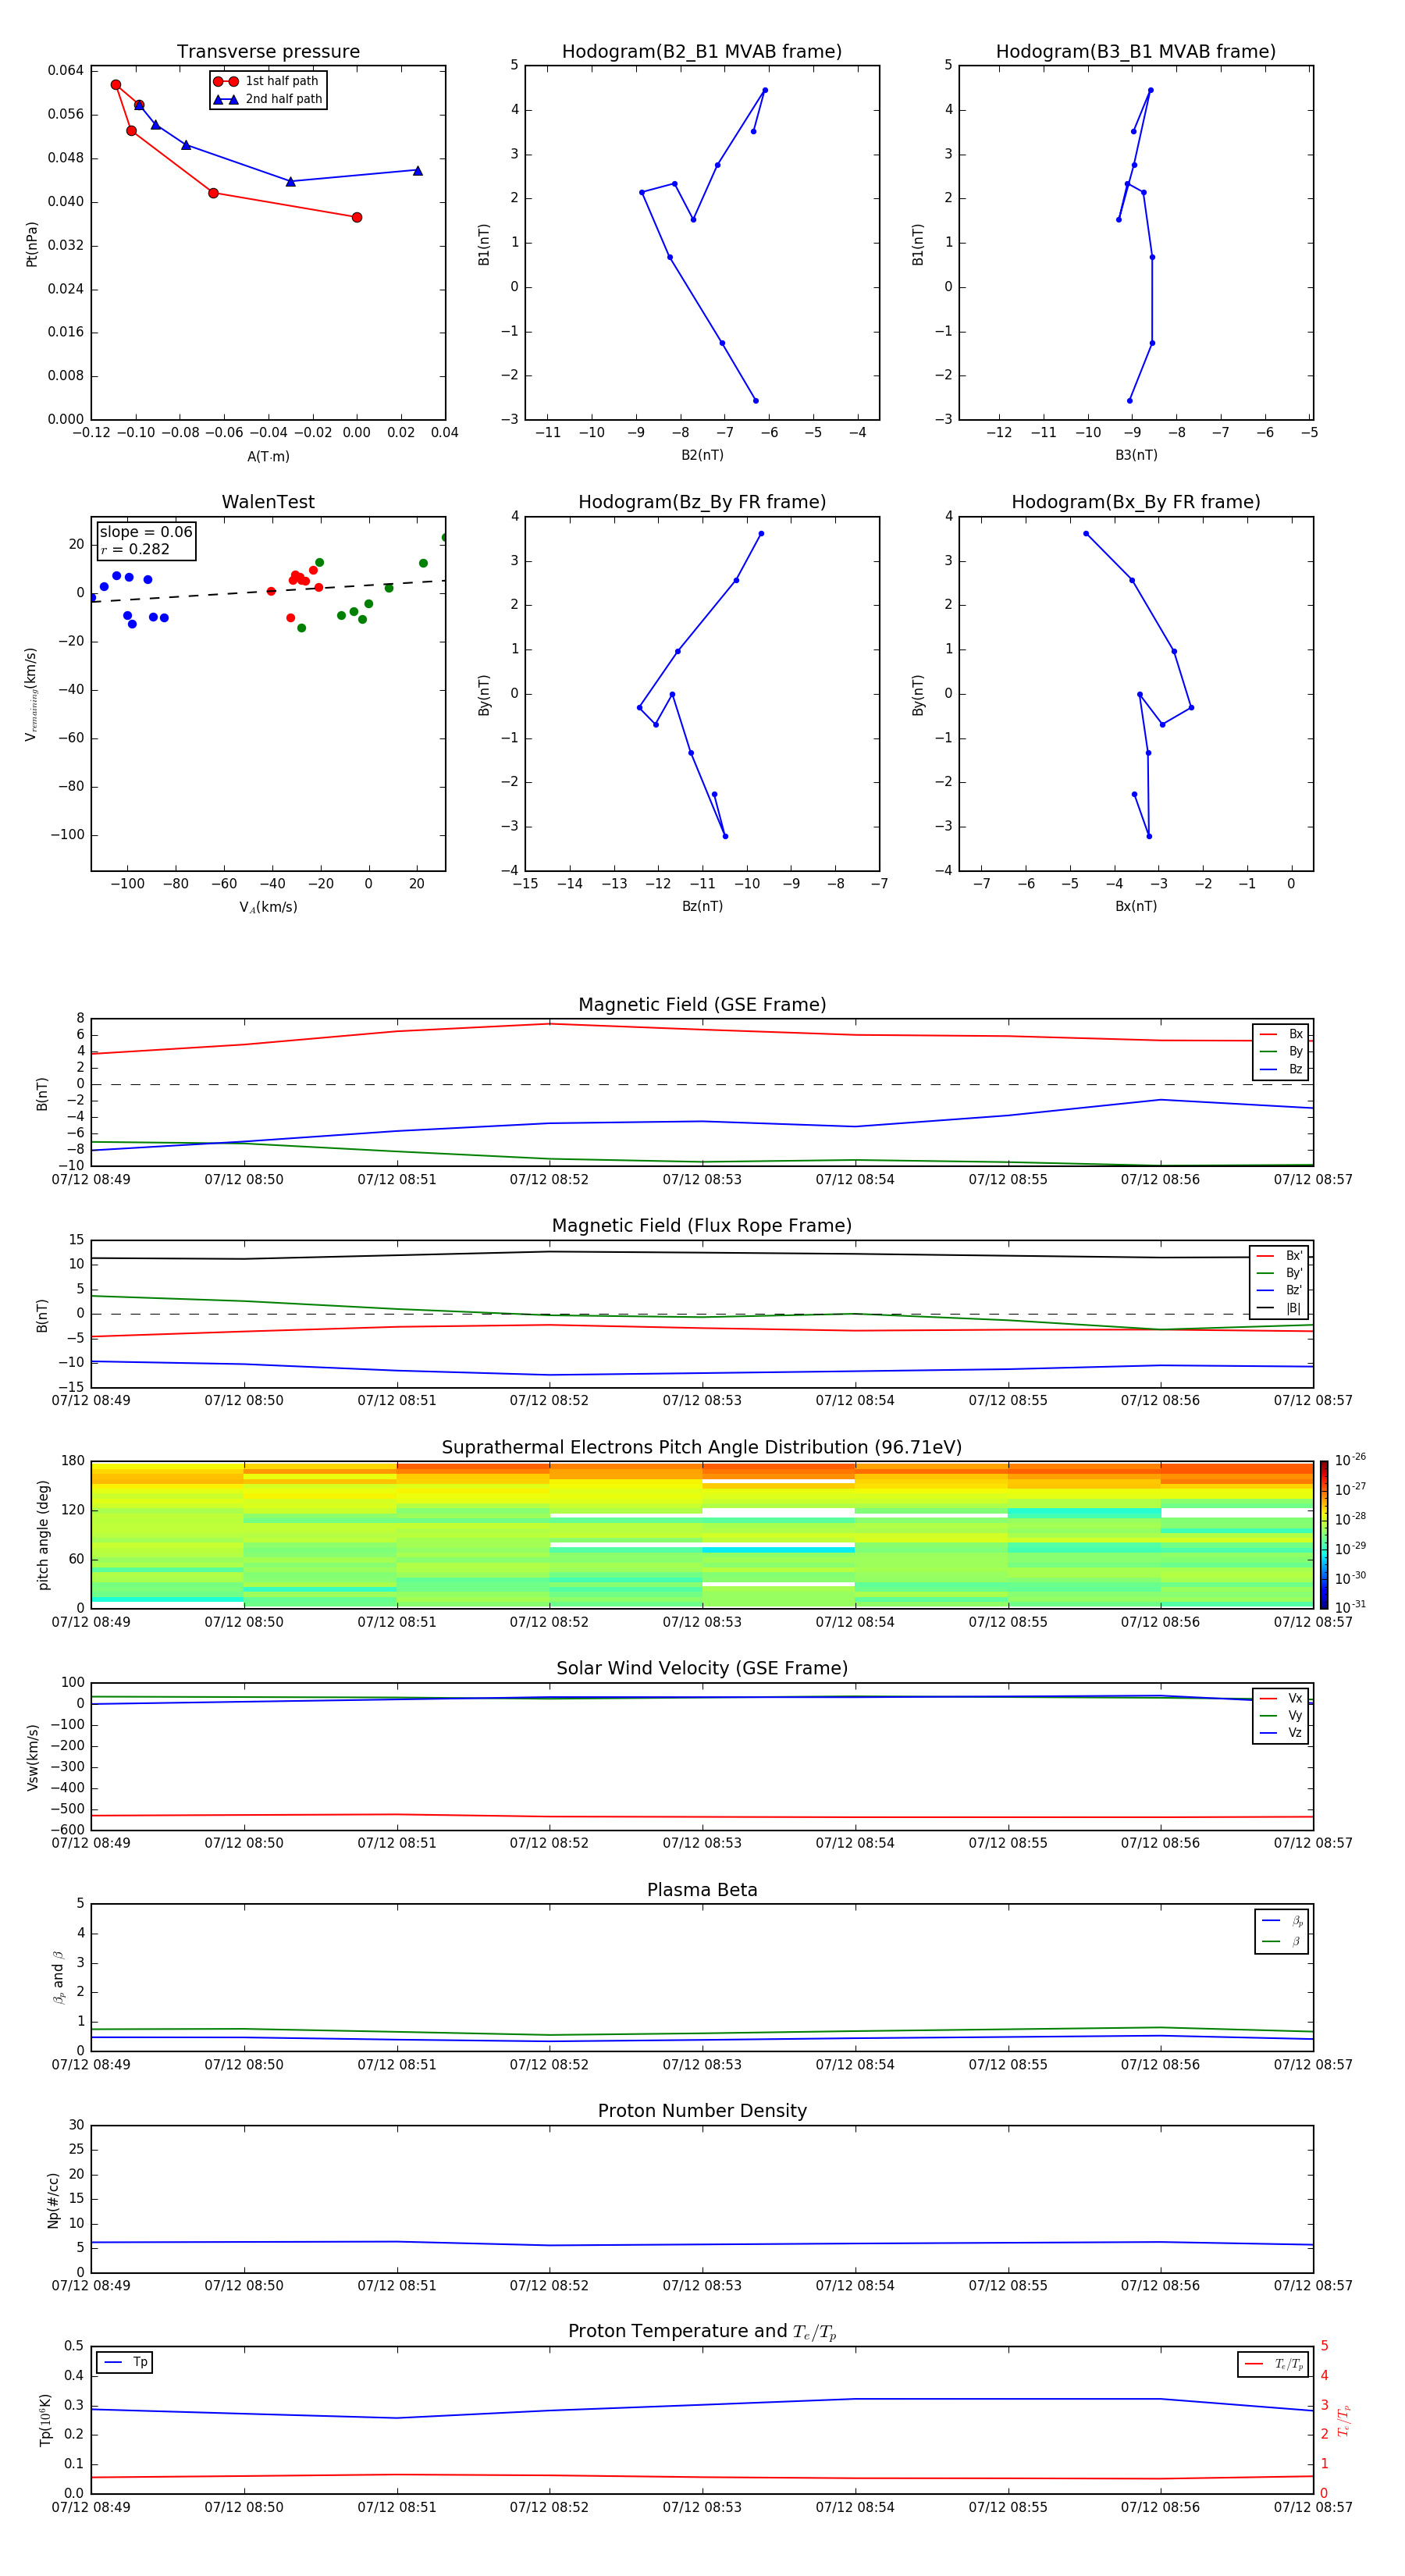Click the rightmost blue triangle in Transverse pressure
This screenshot has height=2576, width=1405.
point(418,170)
